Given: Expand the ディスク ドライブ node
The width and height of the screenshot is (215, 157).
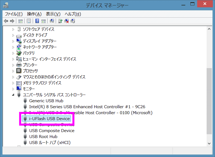Looking at the screenshot, I should point(13,35).
